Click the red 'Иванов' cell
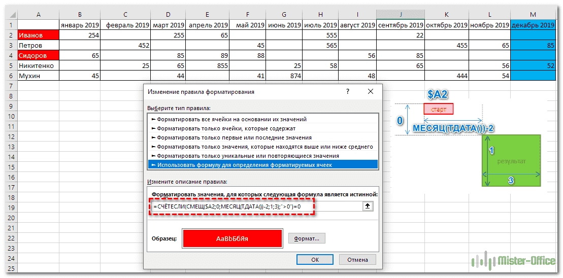 [38, 35]
